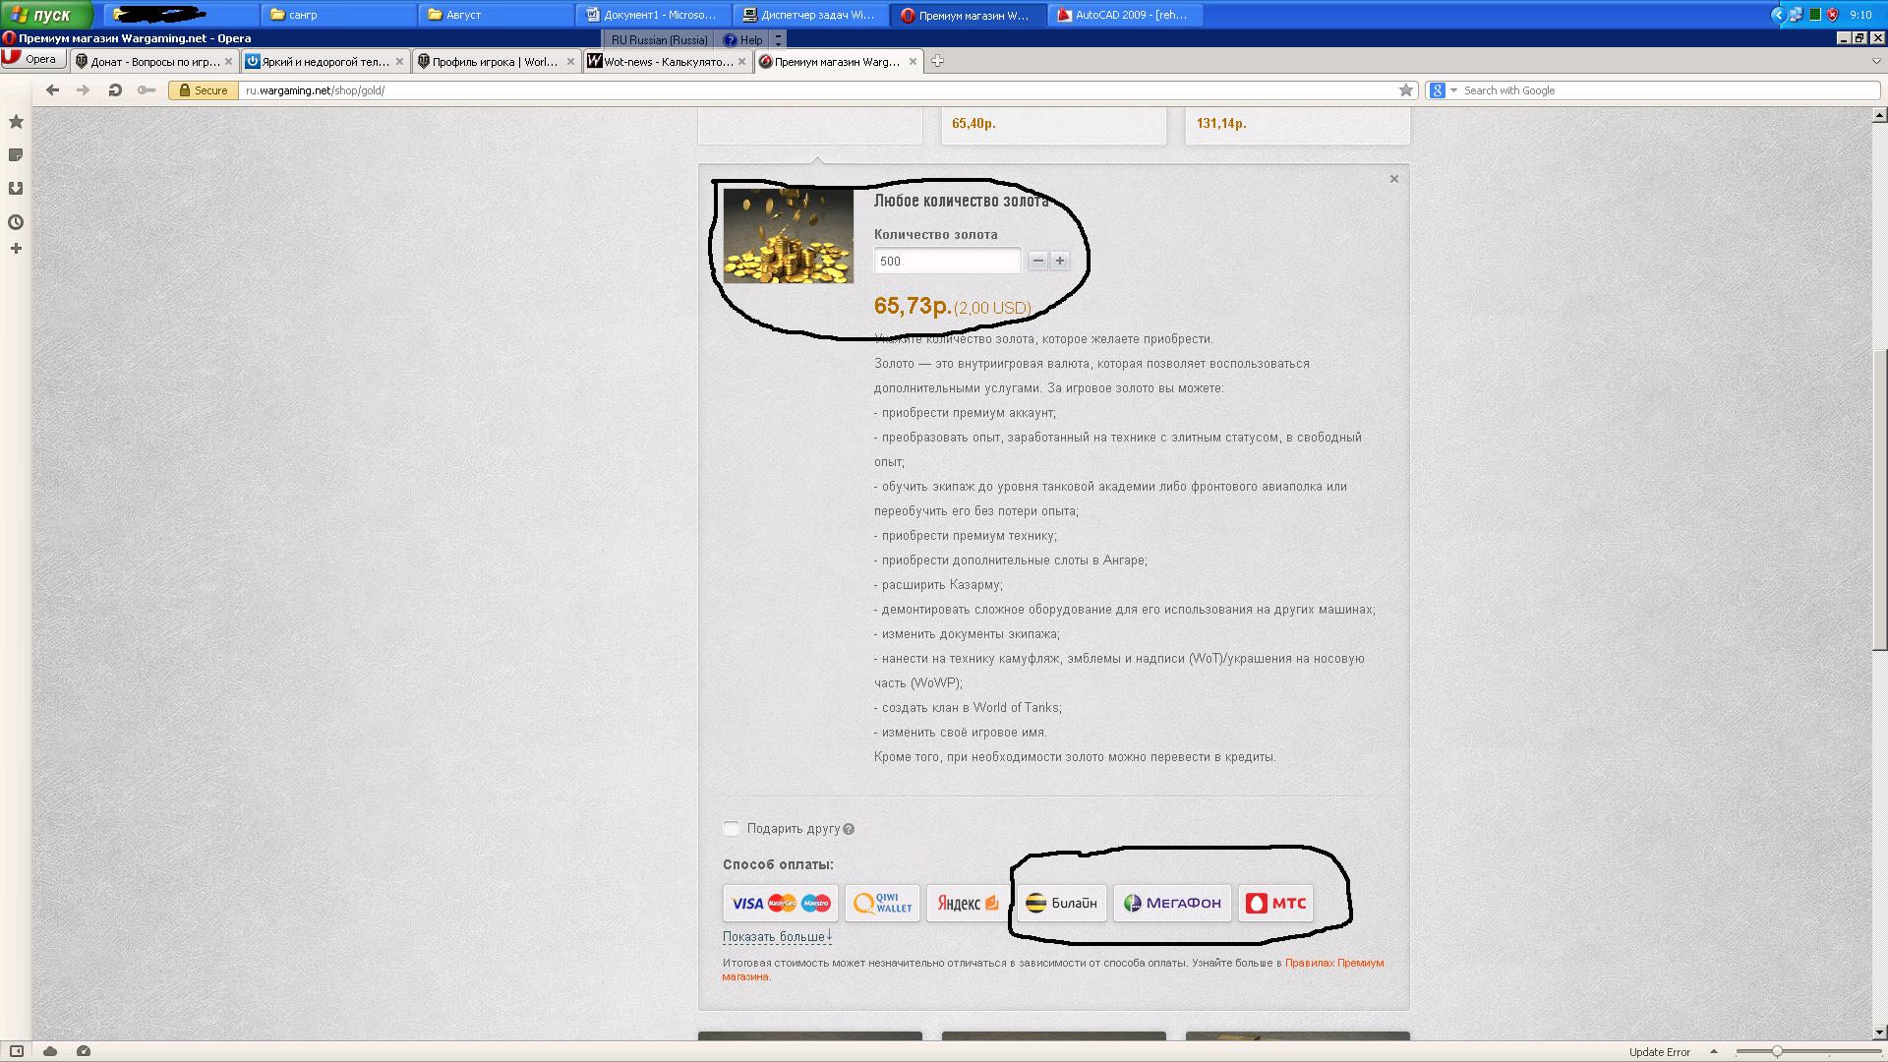This screenshot has width=1888, height=1062.
Task: Expand Показать больше payment methods
Action: 777,936
